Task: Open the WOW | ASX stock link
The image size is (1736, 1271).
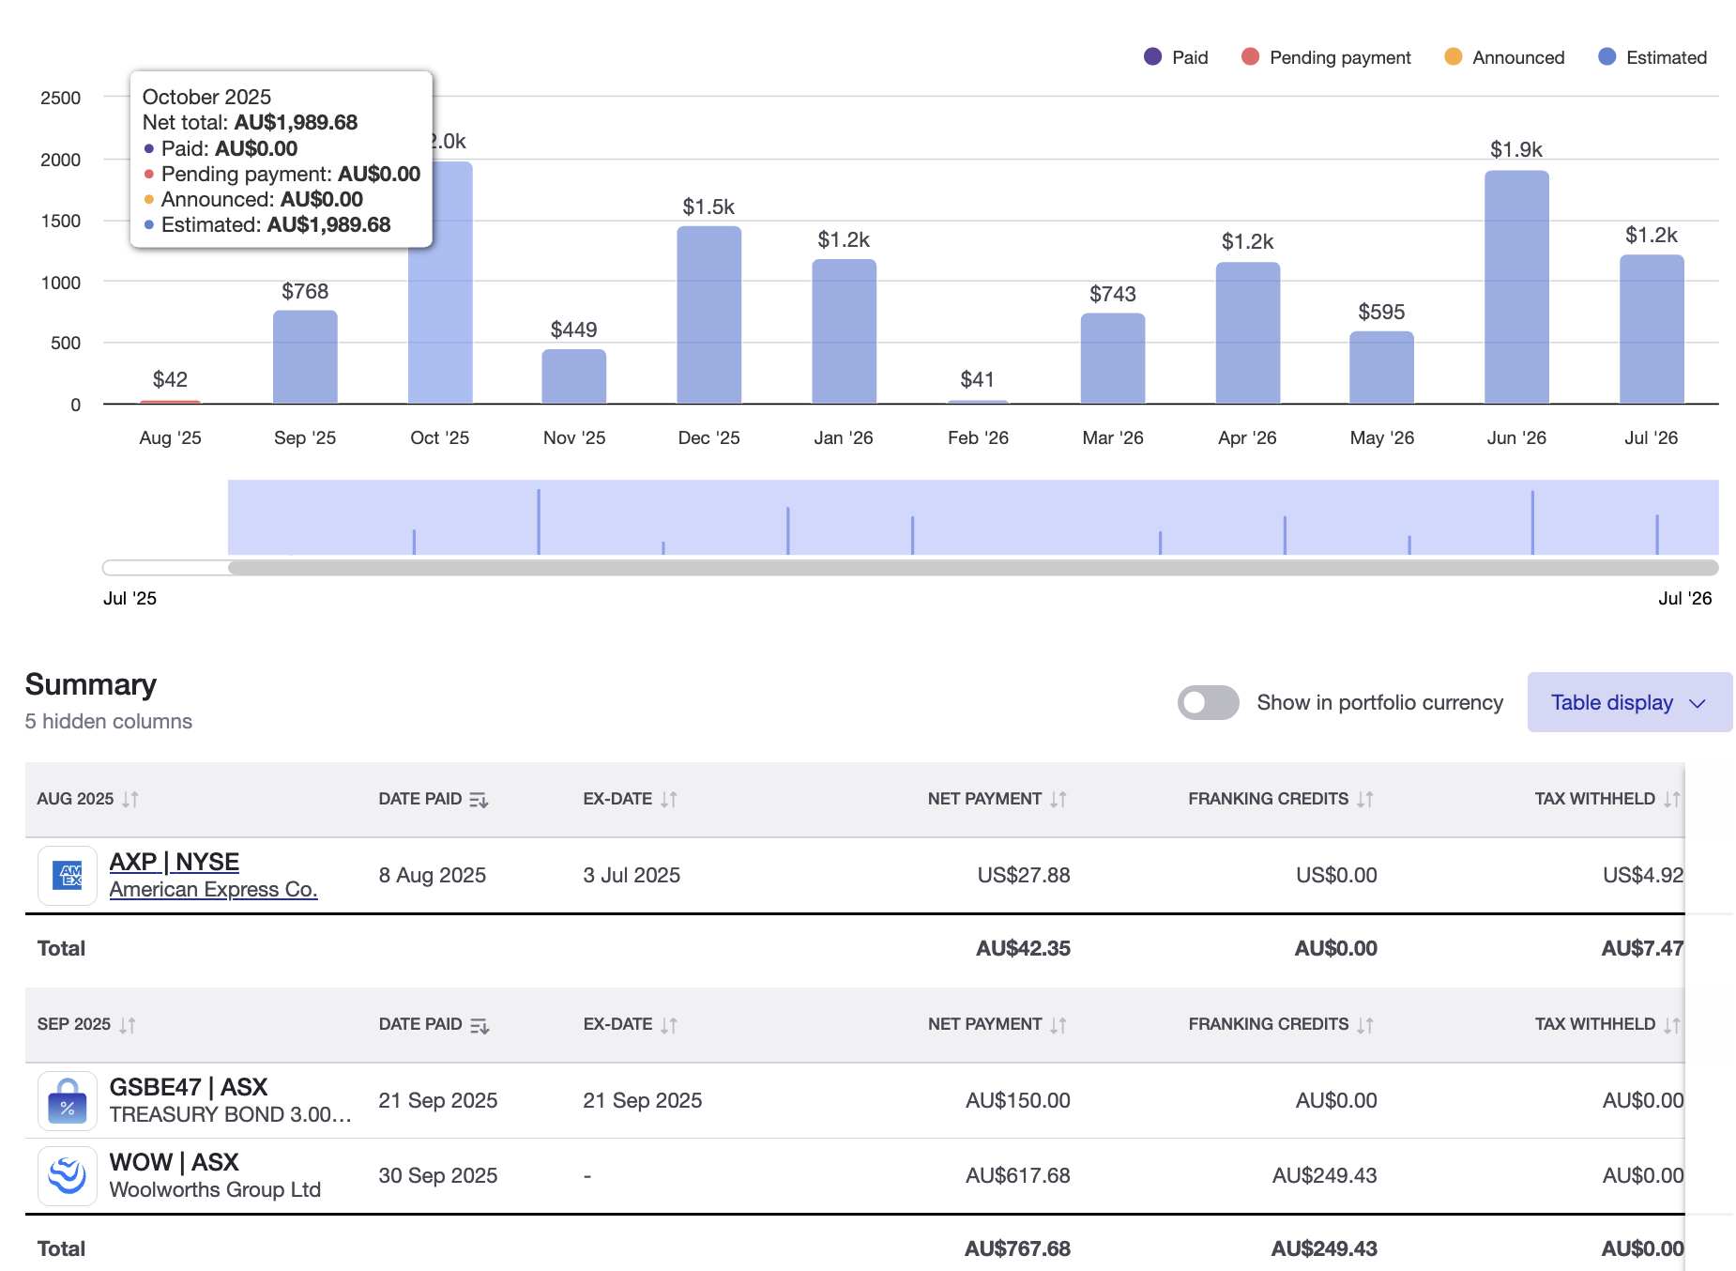Action: (174, 1162)
